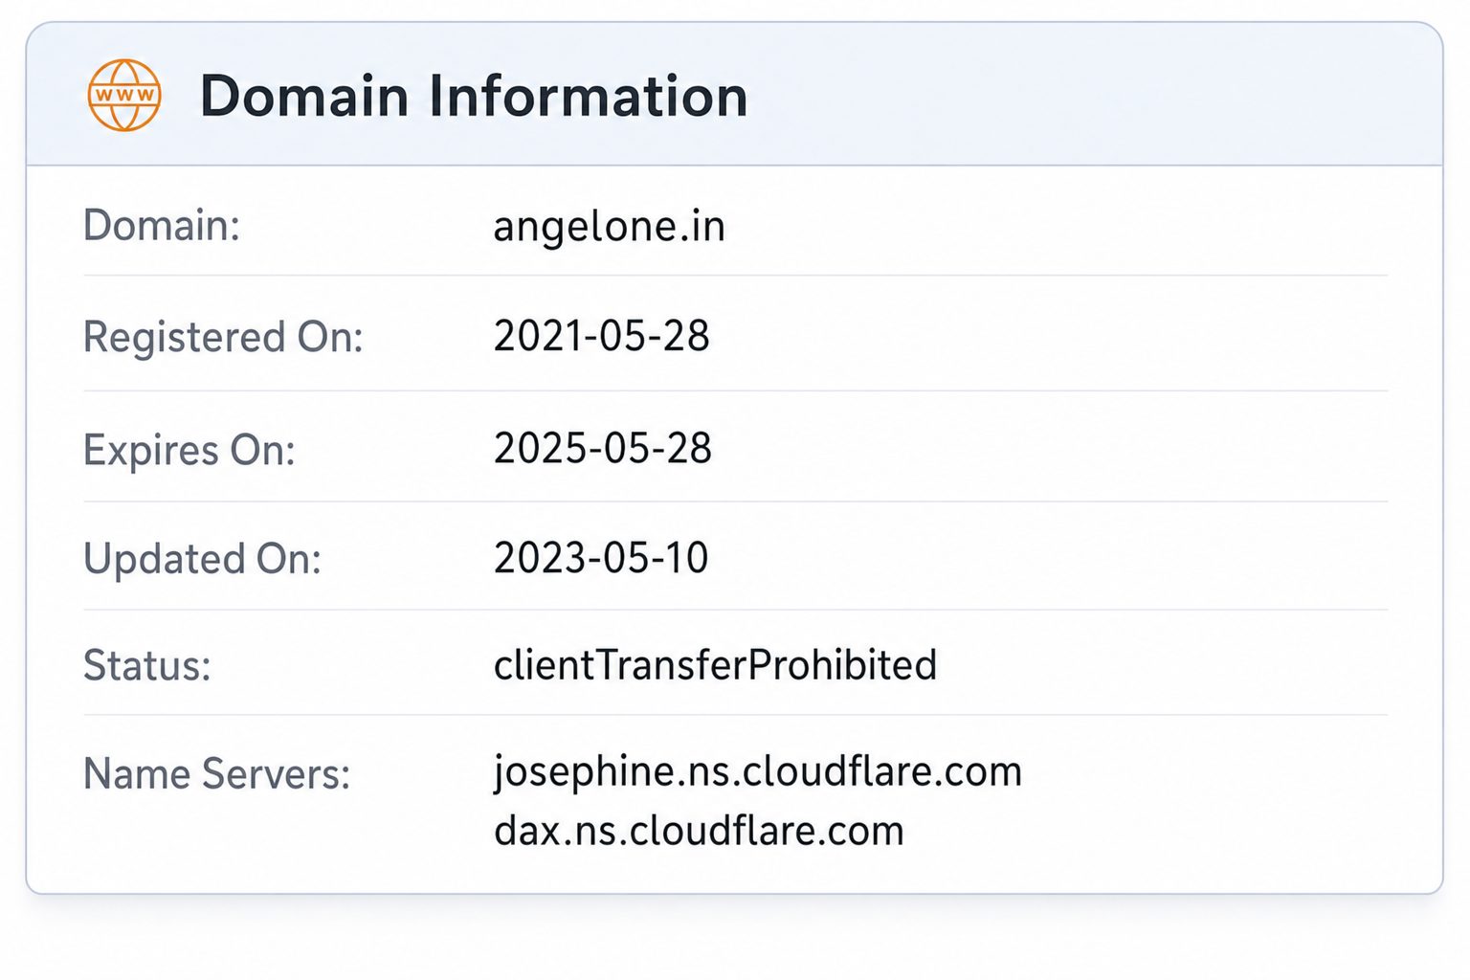Click the Domain: label
The image size is (1470, 980).
(162, 226)
